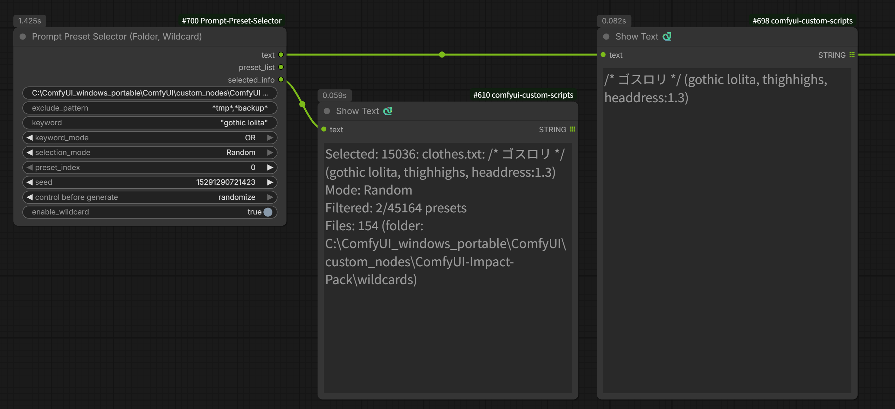The image size is (895, 409).
Task: Edit the seed value 15291290721423
Action: click(x=150, y=182)
